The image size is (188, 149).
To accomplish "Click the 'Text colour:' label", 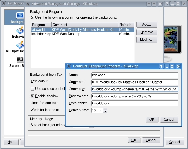I will coord(39,81).
